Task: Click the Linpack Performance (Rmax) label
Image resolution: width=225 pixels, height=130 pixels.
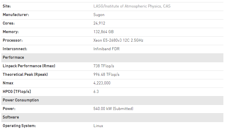Action: [x=29, y=66]
